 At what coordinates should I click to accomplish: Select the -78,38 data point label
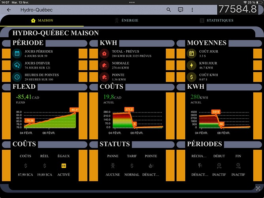click(30, 120)
